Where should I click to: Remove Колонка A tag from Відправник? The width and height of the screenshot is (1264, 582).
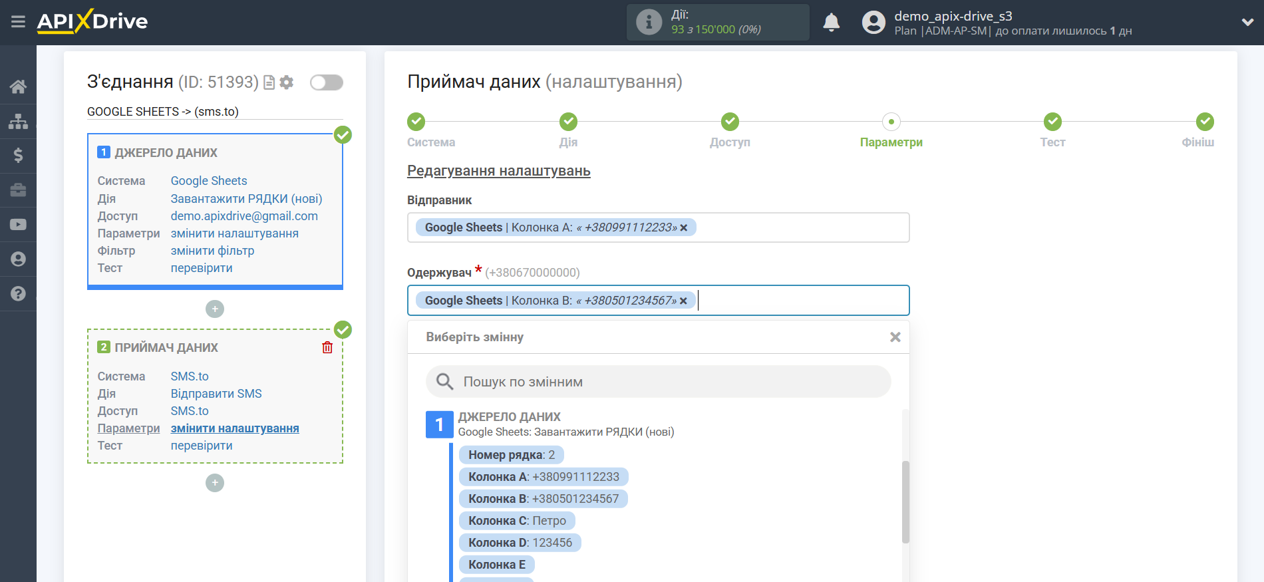[x=684, y=227]
